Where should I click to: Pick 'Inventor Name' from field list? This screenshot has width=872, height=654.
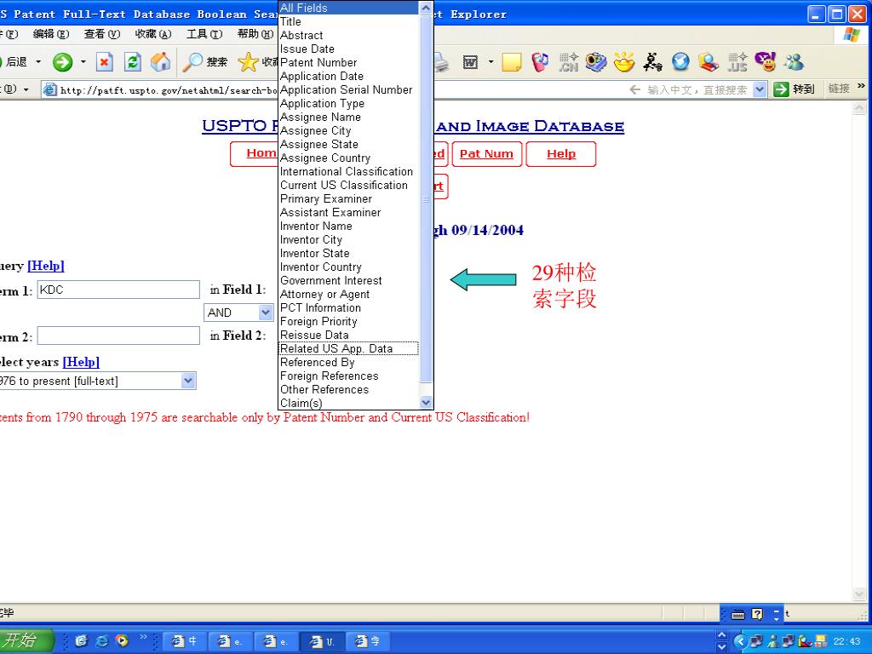[x=348, y=226]
